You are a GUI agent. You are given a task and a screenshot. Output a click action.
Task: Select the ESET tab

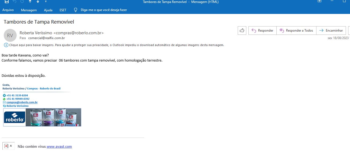[63, 10]
